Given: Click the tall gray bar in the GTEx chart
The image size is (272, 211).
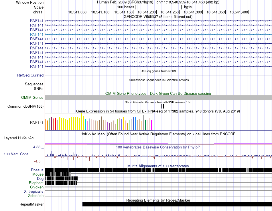Looking at the screenshot, I should coord(144,122).
